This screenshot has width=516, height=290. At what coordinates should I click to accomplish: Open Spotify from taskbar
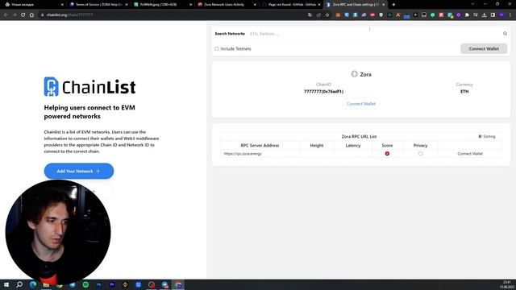85,284
